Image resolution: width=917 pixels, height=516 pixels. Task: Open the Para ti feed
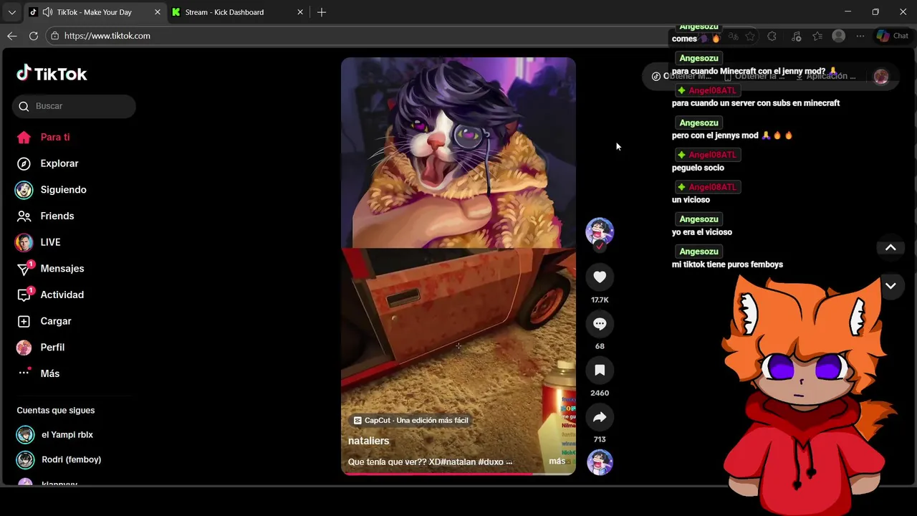[x=44, y=137]
